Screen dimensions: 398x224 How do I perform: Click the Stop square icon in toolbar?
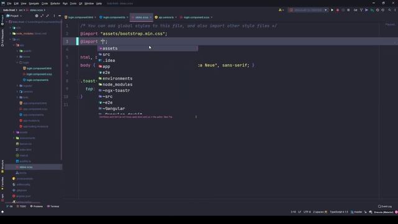(348, 10)
